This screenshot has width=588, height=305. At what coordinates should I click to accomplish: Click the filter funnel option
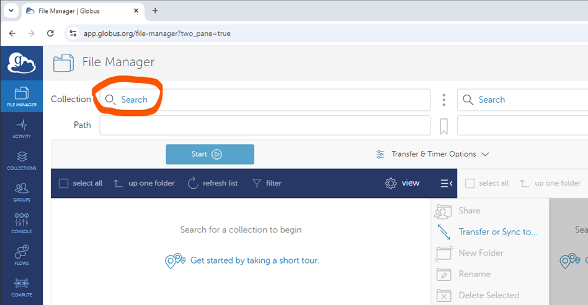click(267, 183)
